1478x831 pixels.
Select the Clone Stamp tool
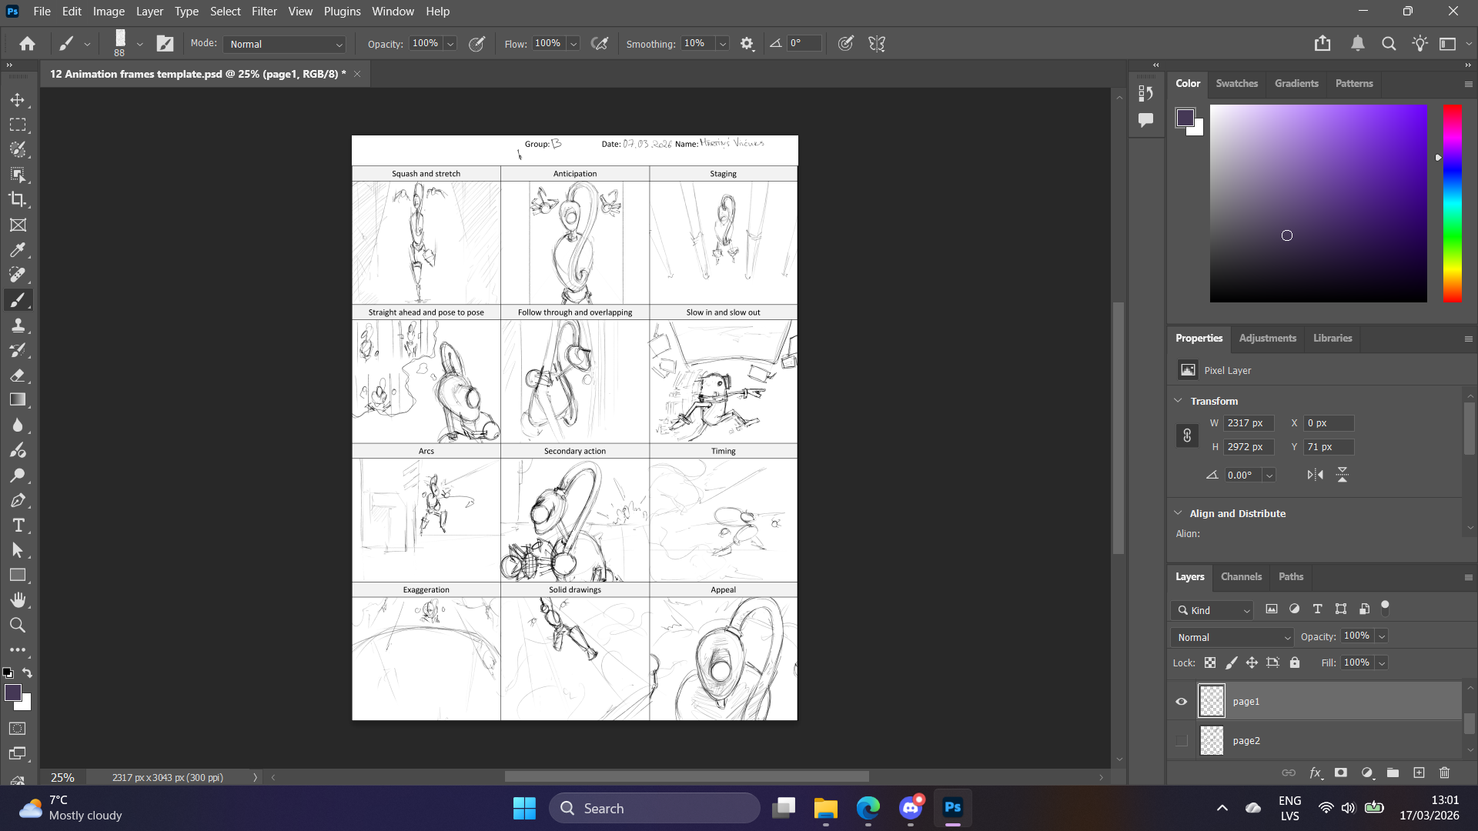pyautogui.click(x=17, y=325)
